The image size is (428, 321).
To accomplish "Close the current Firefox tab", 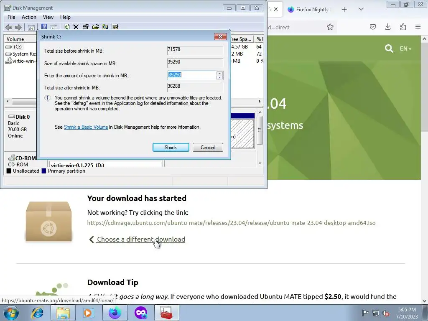I will click(276, 9).
